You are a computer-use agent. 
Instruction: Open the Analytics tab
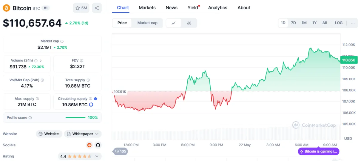point(217,8)
